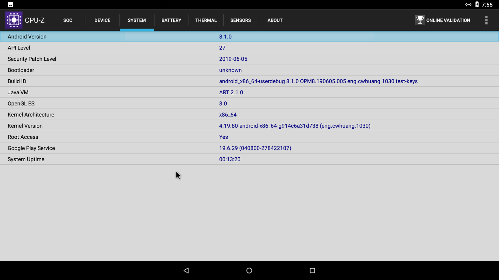Select the Java VM row label
The height and width of the screenshot is (280, 499).
(x=18, y=92)
